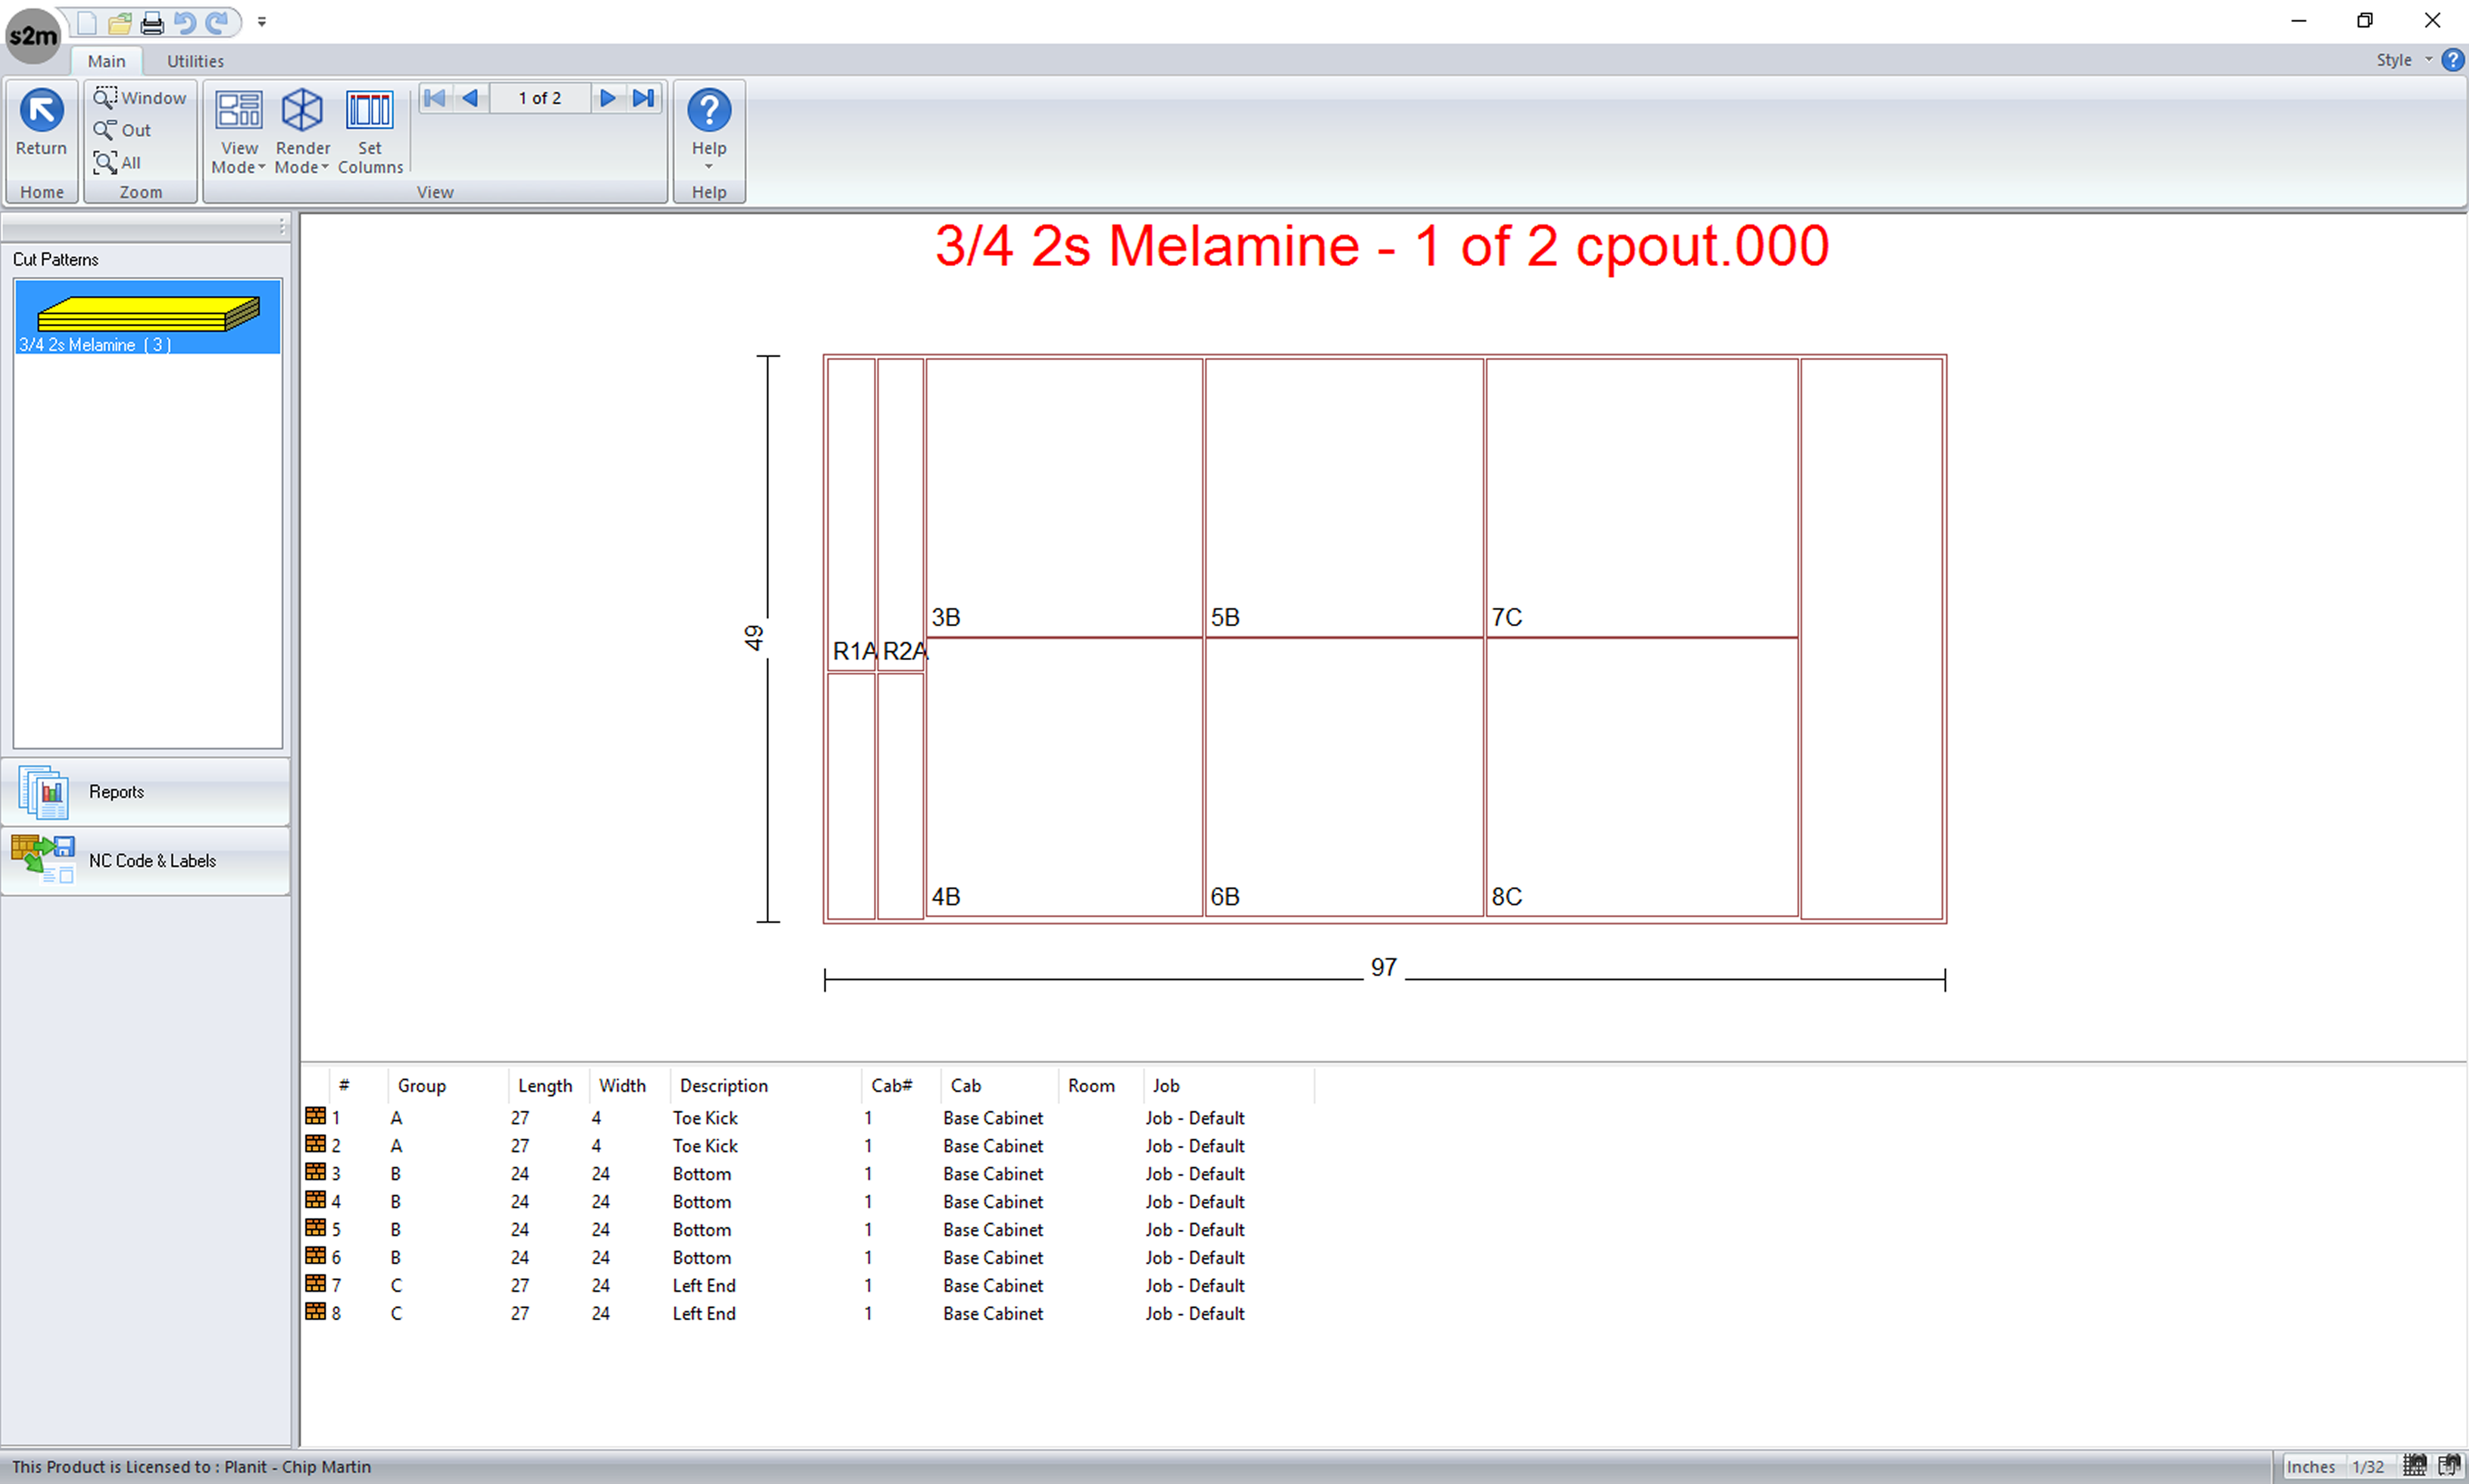Select part row 7 Left End
This screenshot has height=1484, width=2469.
click(x=808, y=1286)
